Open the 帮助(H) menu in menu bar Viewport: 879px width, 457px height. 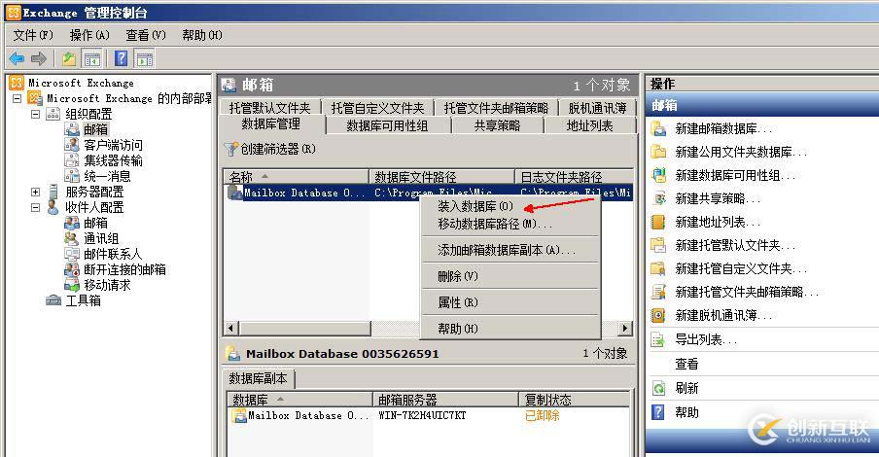202,35
